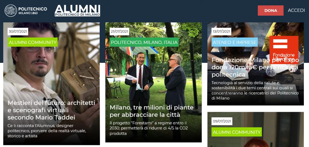Open the Politecnico Milano 1863 logo

pos(26,11)
